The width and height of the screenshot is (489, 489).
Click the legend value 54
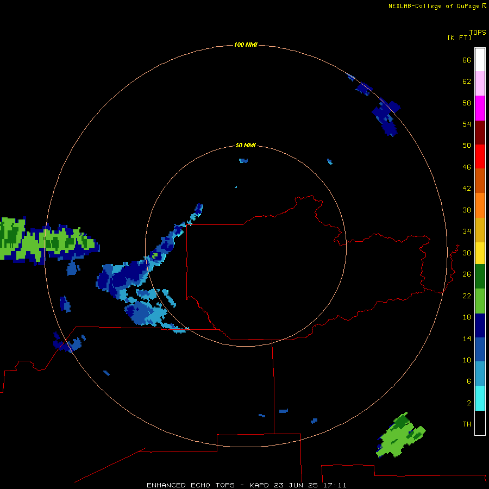(467, 124)
